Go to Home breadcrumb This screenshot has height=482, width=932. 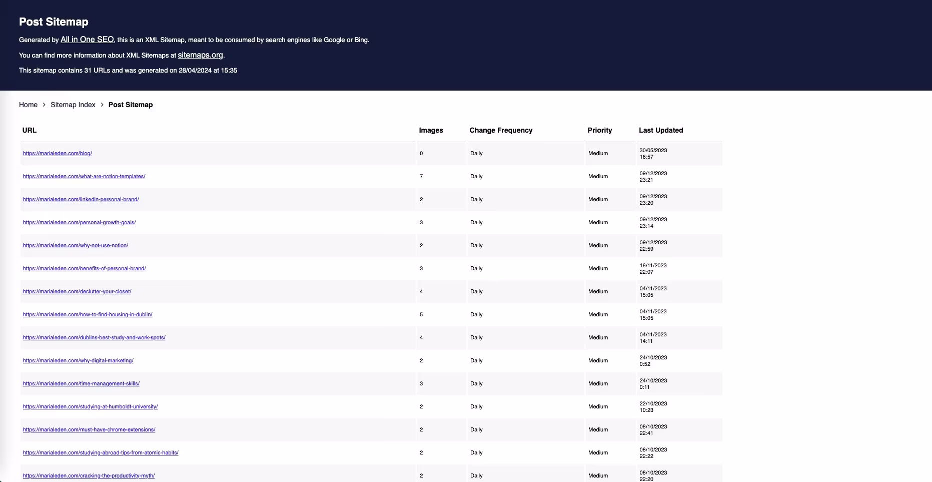coord(28,105)
